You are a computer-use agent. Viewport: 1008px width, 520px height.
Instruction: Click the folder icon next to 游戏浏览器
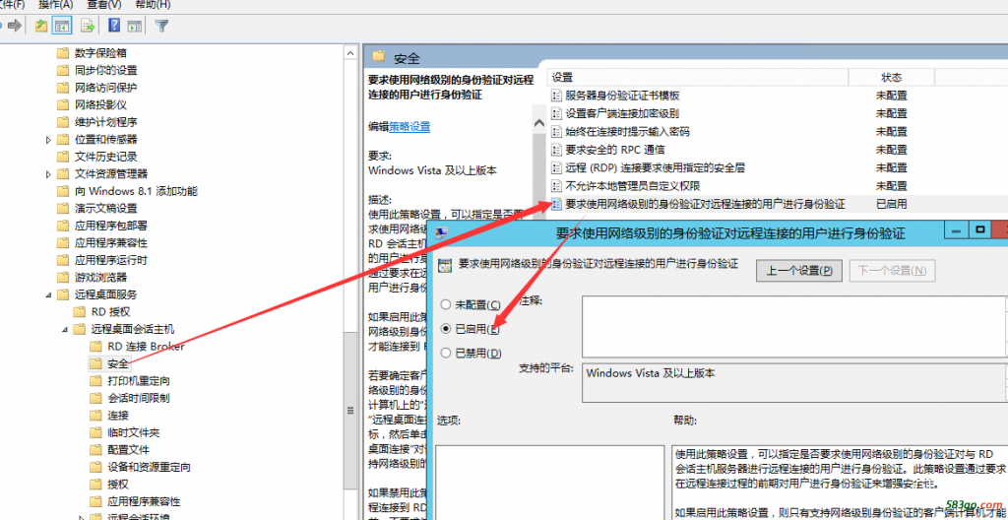(62, 278)
